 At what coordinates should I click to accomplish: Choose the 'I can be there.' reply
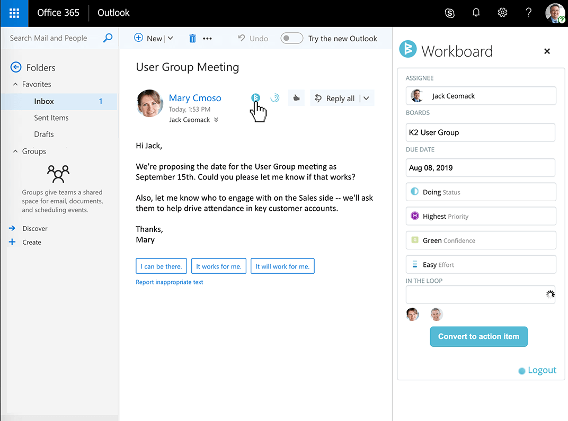point(161,266)
